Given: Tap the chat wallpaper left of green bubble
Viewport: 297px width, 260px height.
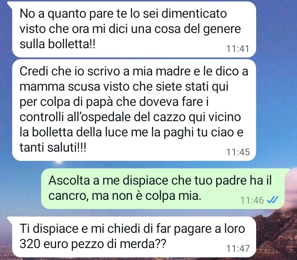Looking at the screenshot, I should point(21,189).
